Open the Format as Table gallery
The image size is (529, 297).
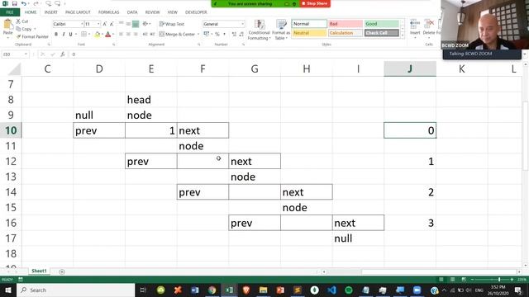pos(281,30)
